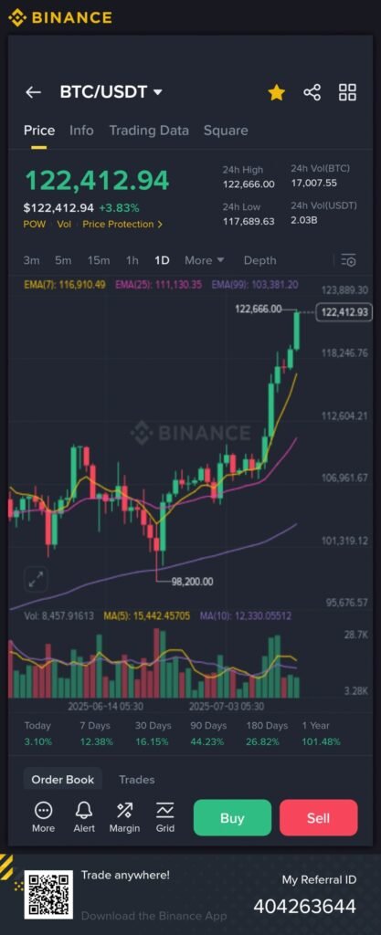
Task: Expand chart to fullscreen icon
Action: coord(36,579)
